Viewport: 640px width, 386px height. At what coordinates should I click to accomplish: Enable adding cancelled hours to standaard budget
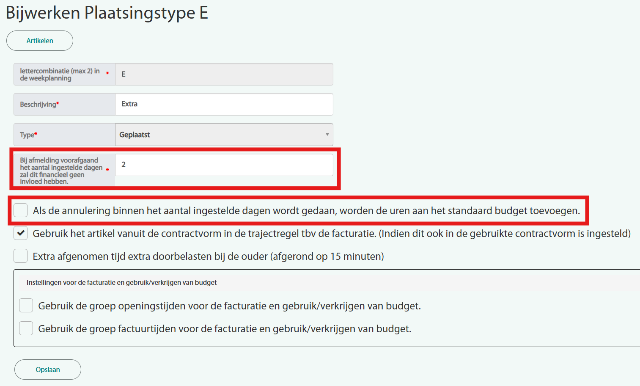pyautogui.click(x=20, y=210)
